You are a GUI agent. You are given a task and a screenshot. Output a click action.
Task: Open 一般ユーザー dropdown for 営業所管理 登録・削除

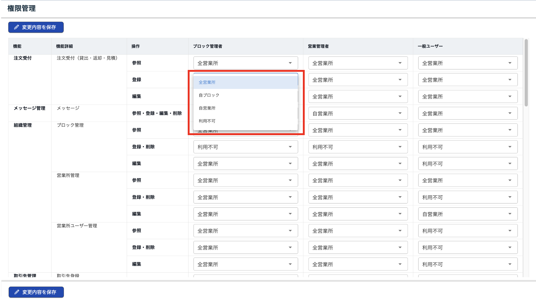pyautogui.click(x=468, y=197)
